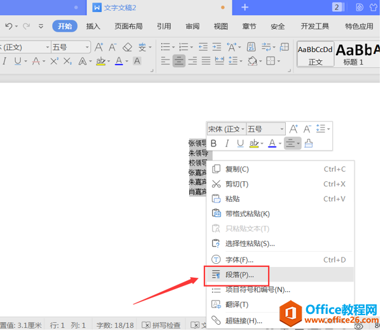This screenshot has width=383, height=331.
Task: Open 项目符号和编号(N)... from context menu
Action: [x=280, y=290]
